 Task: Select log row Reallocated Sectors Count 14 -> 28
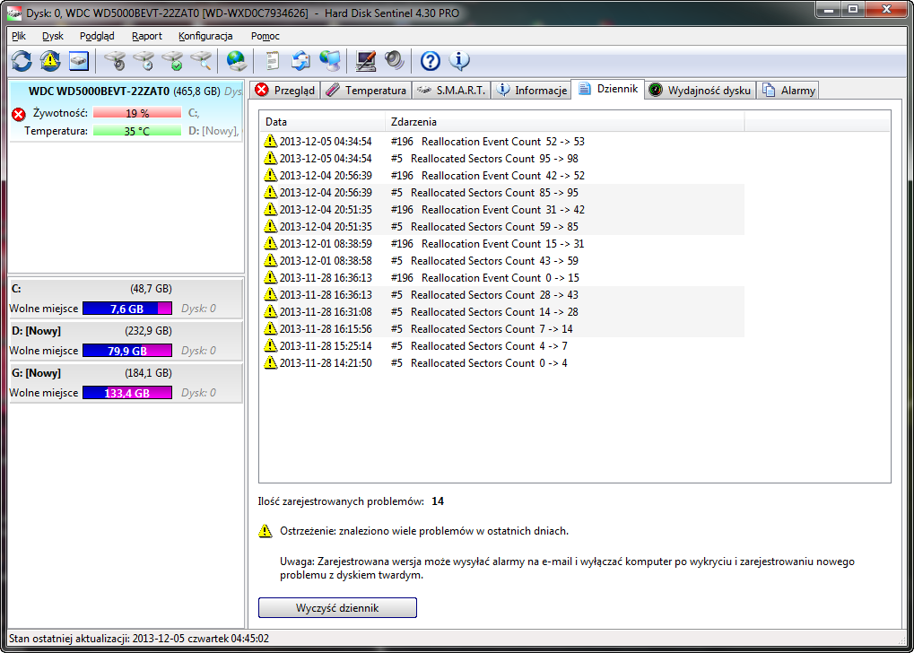coord(502,312)
